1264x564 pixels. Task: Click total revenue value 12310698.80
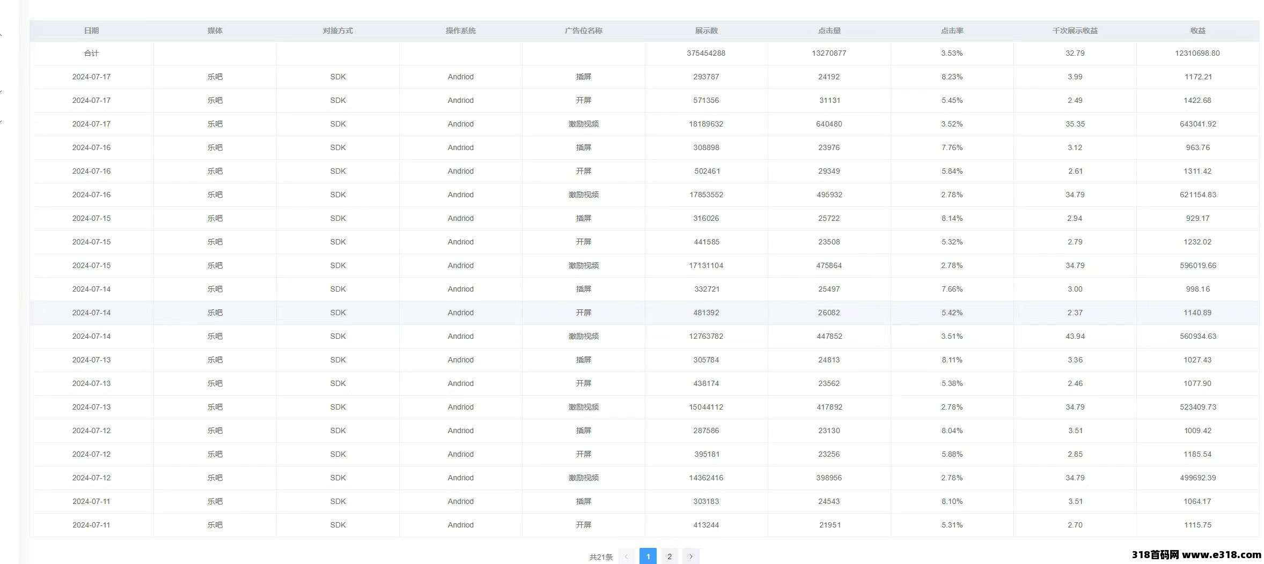[x=1197, y=53]
